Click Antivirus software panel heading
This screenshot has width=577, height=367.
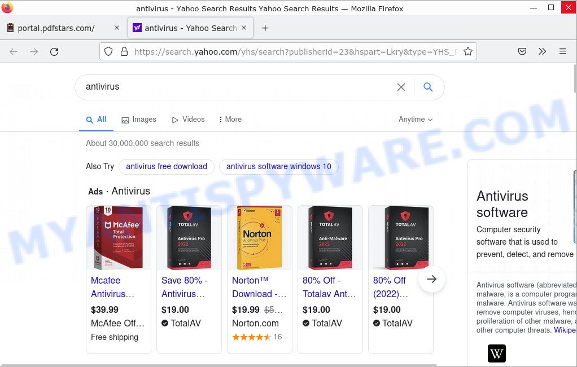[x=502, y=204]
